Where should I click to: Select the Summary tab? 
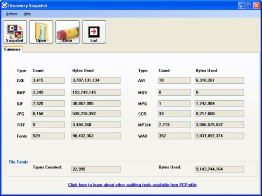12,49
